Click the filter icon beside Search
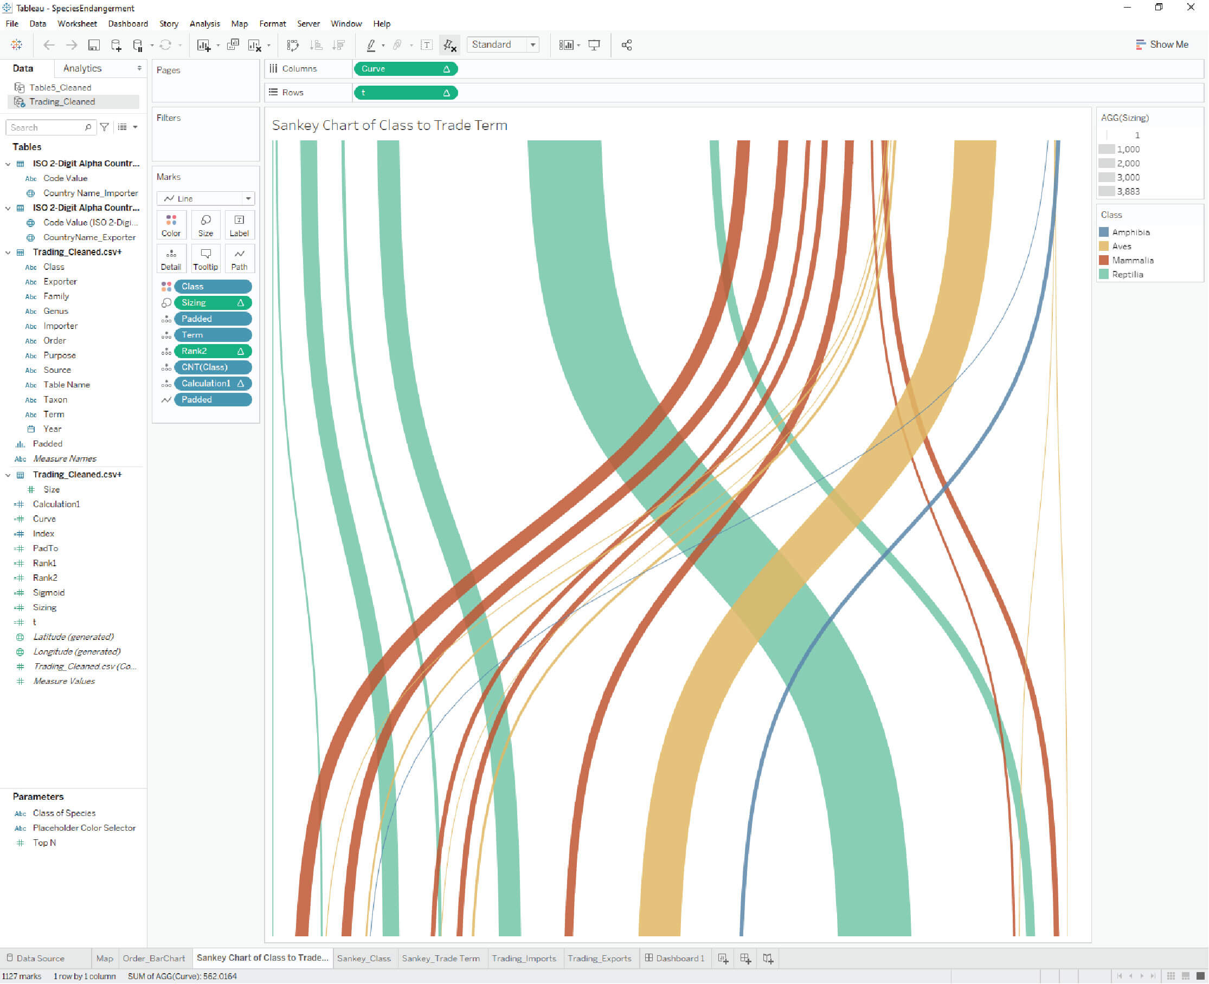Viewport: 1209px width, 984px height. [x=105, y=127]
